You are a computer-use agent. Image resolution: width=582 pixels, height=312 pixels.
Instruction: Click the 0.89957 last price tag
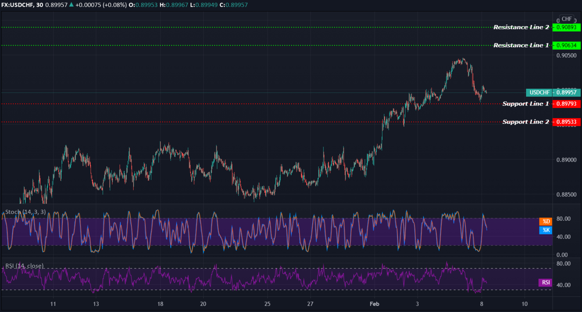566,92
